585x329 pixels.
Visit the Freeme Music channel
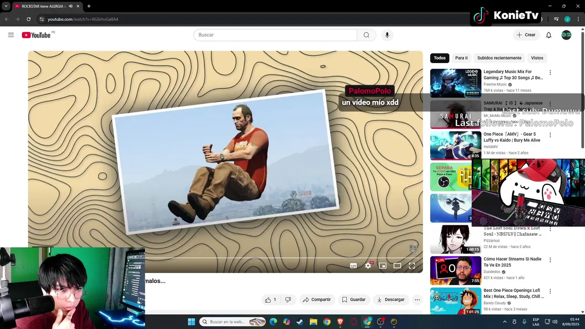(x=495, y=85)
